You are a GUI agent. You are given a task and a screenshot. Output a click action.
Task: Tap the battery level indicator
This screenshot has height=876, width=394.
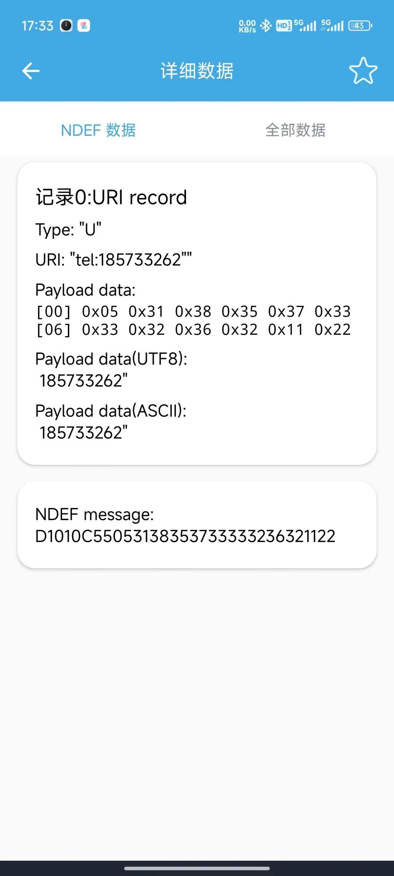(360, 26)
